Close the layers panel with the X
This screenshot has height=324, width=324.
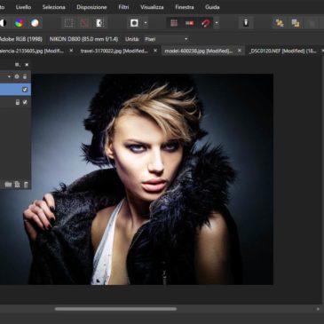coord(27,65)
